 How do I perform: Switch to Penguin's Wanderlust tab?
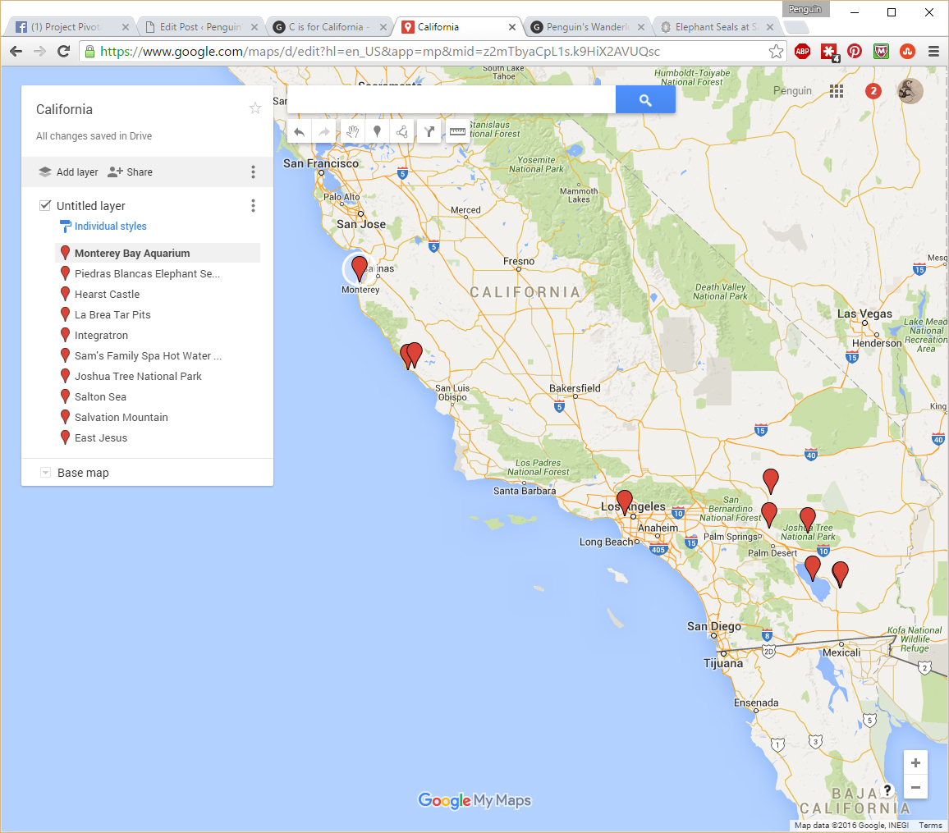(x=587, y=26)
